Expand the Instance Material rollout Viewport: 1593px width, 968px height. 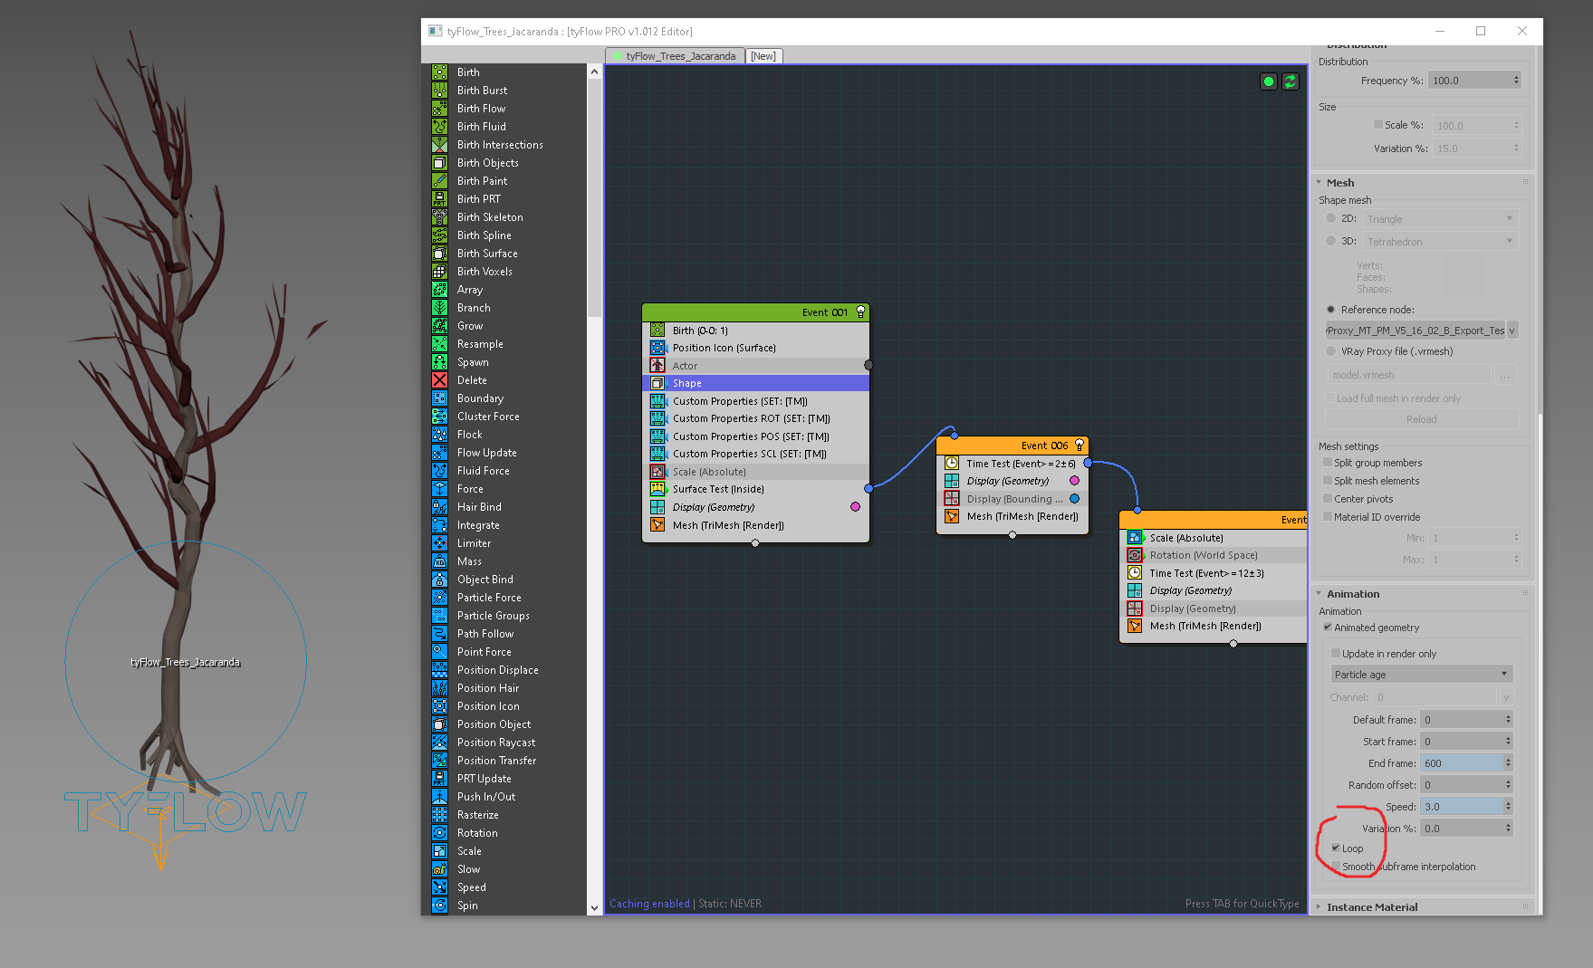click(1371, 906)
